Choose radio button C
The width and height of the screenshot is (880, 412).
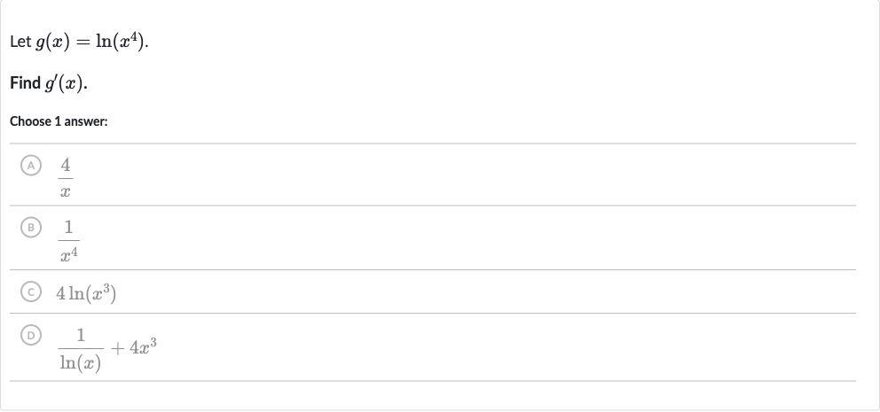tap(31, 292)
